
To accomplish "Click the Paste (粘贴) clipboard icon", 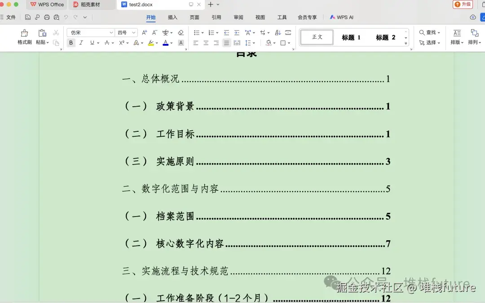I will pyautogui.click(x=42, y=33).
